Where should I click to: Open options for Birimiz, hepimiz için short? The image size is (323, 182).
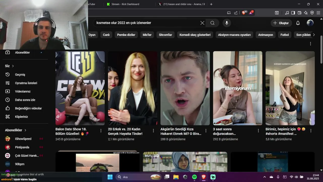point(311,131)
